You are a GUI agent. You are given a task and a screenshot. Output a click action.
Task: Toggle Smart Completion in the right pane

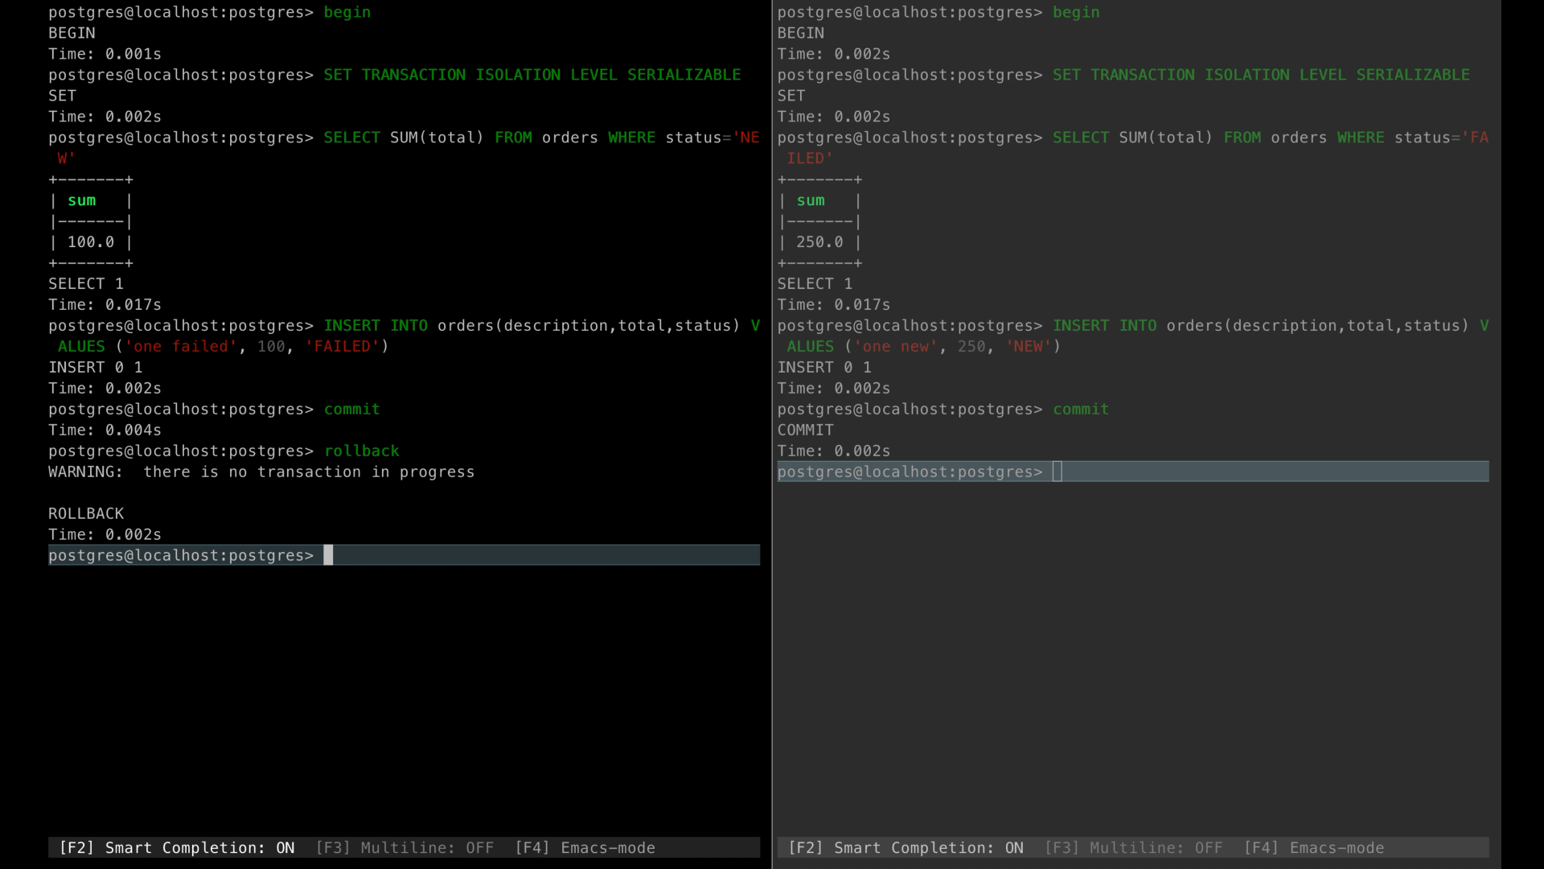(x=906, y=847)
